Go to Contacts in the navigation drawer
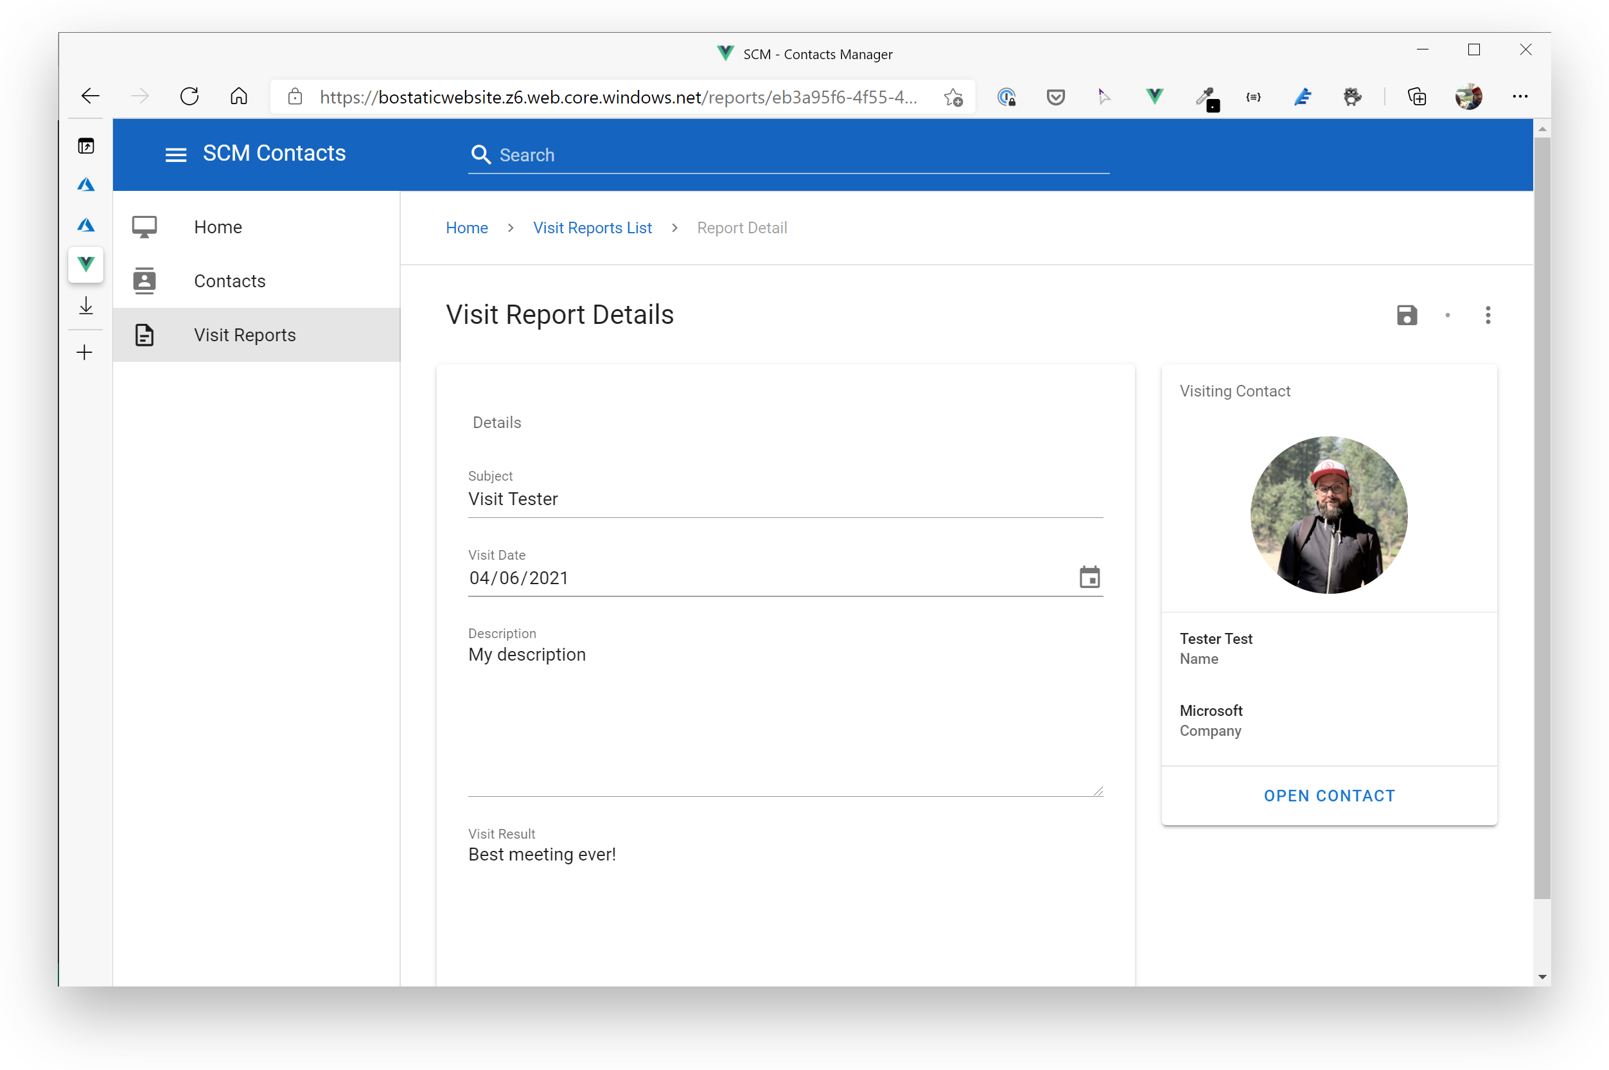 (x=229, y=281)
